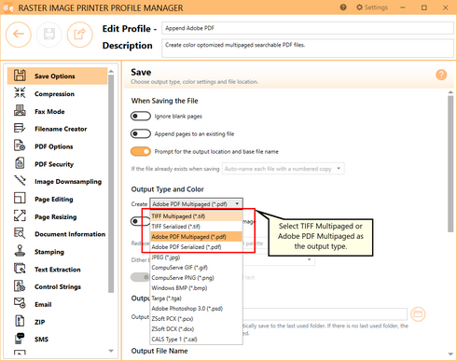Select the Document Information icon
This screenshot has width=457, height=361.
point(20,233)
